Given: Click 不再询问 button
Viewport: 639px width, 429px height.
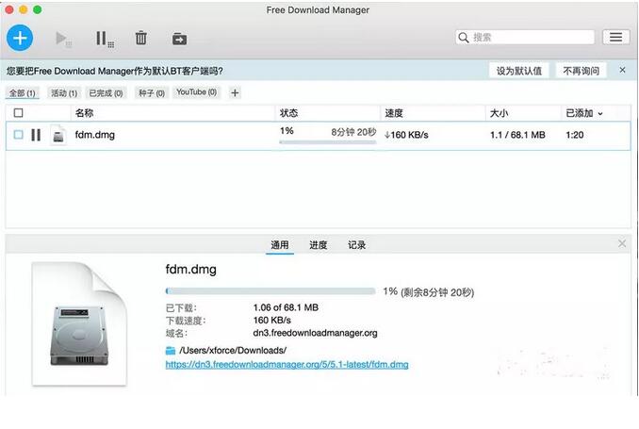Looking at the screenshot, I should 581,71.
